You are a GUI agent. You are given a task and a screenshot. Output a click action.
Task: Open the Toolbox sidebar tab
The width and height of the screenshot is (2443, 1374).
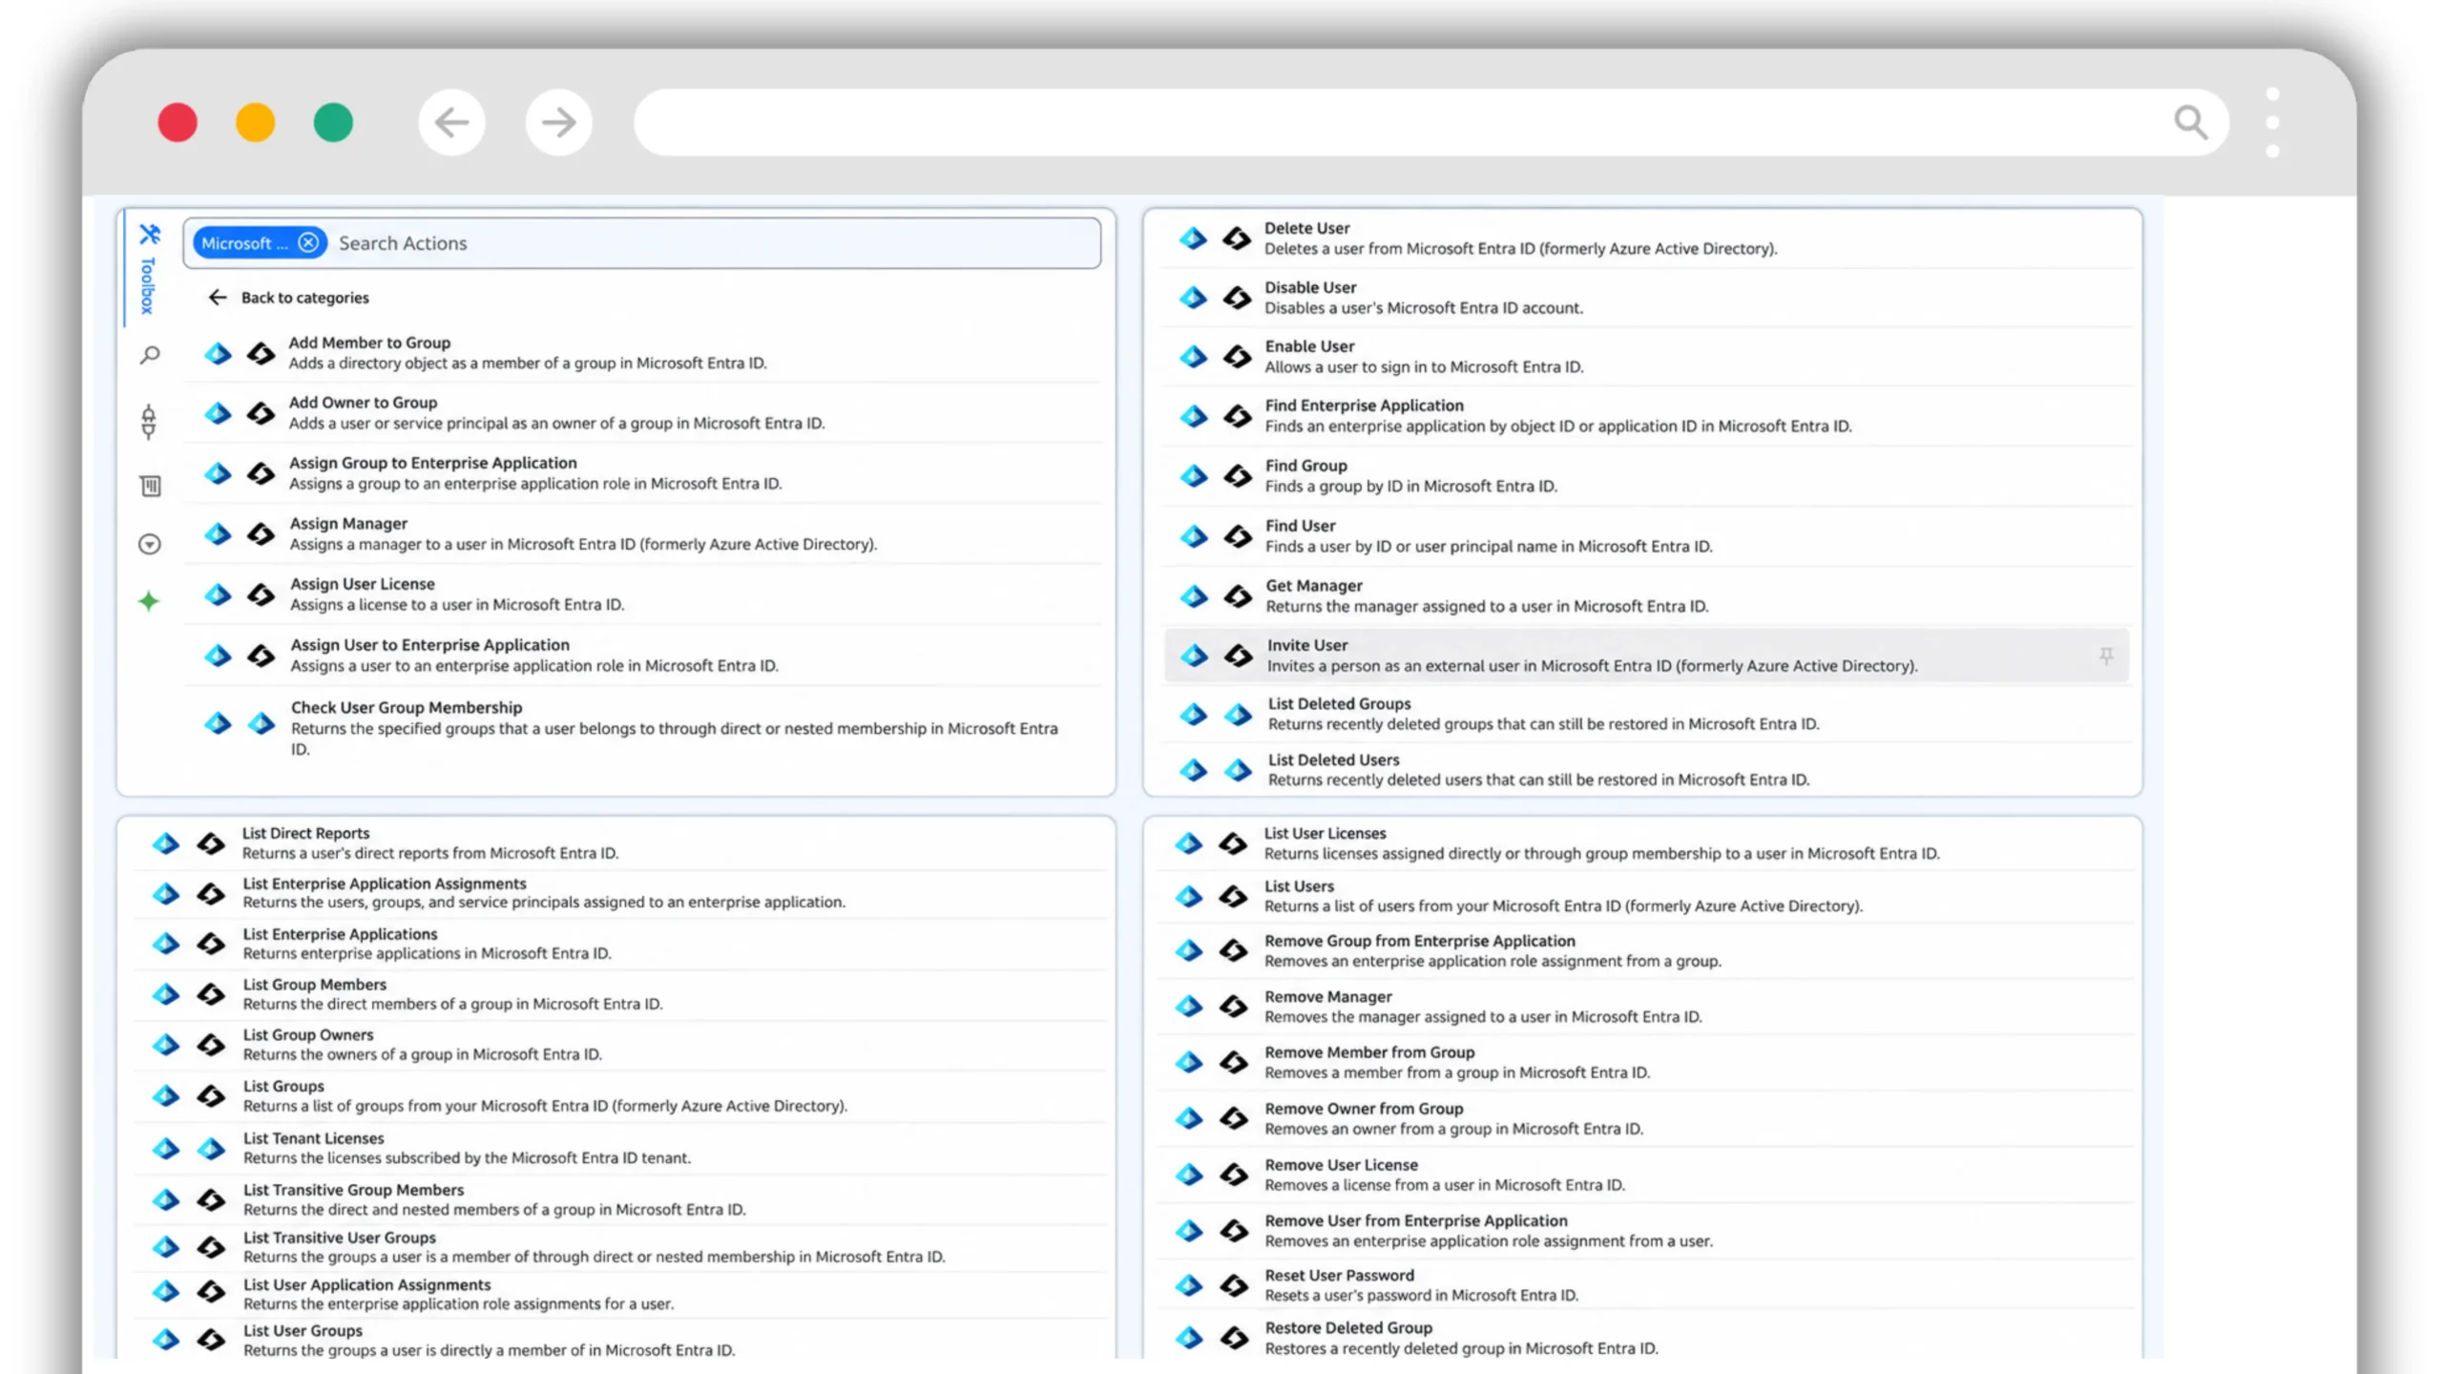(149, 269)
